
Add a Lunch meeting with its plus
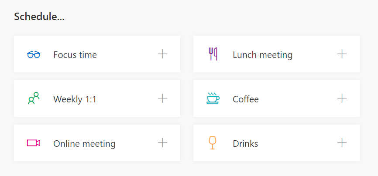pyautogui.click(x=342, y=54)
